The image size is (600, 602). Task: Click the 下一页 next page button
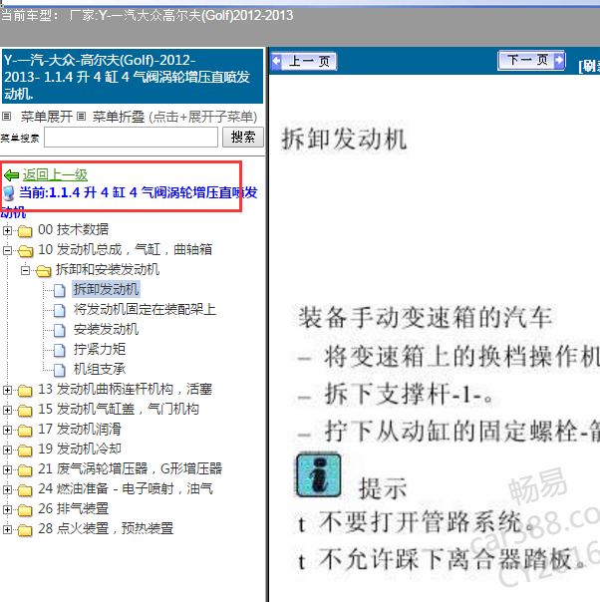click(x=531, y=60)
